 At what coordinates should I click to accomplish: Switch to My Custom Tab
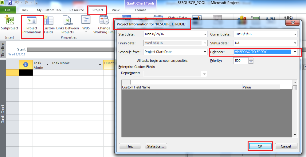coord(49,10)
